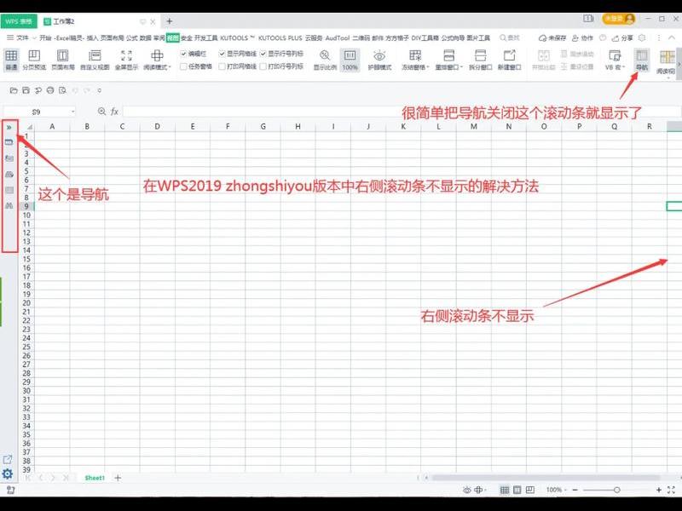The image size is (682, 511).
Task: Open the ribbon 页面布局 tab
Action: click(113, 37)
